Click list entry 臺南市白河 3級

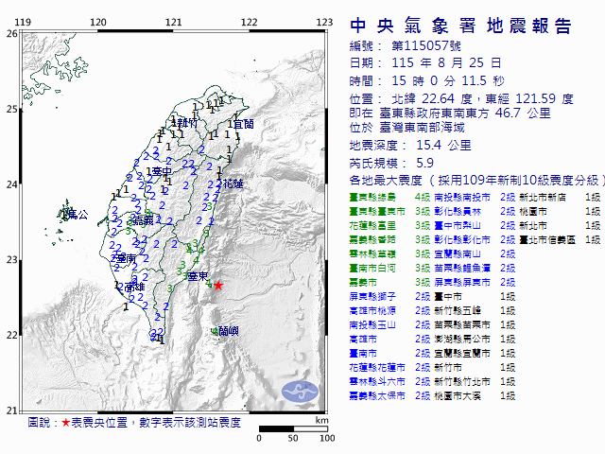click(389, 268)
